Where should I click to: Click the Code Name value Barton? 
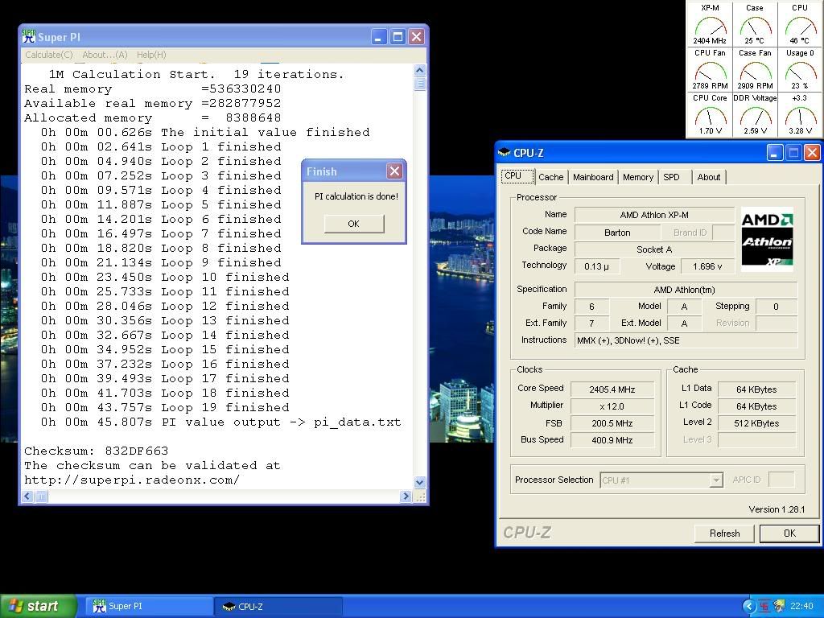click(x=617, y=233)
